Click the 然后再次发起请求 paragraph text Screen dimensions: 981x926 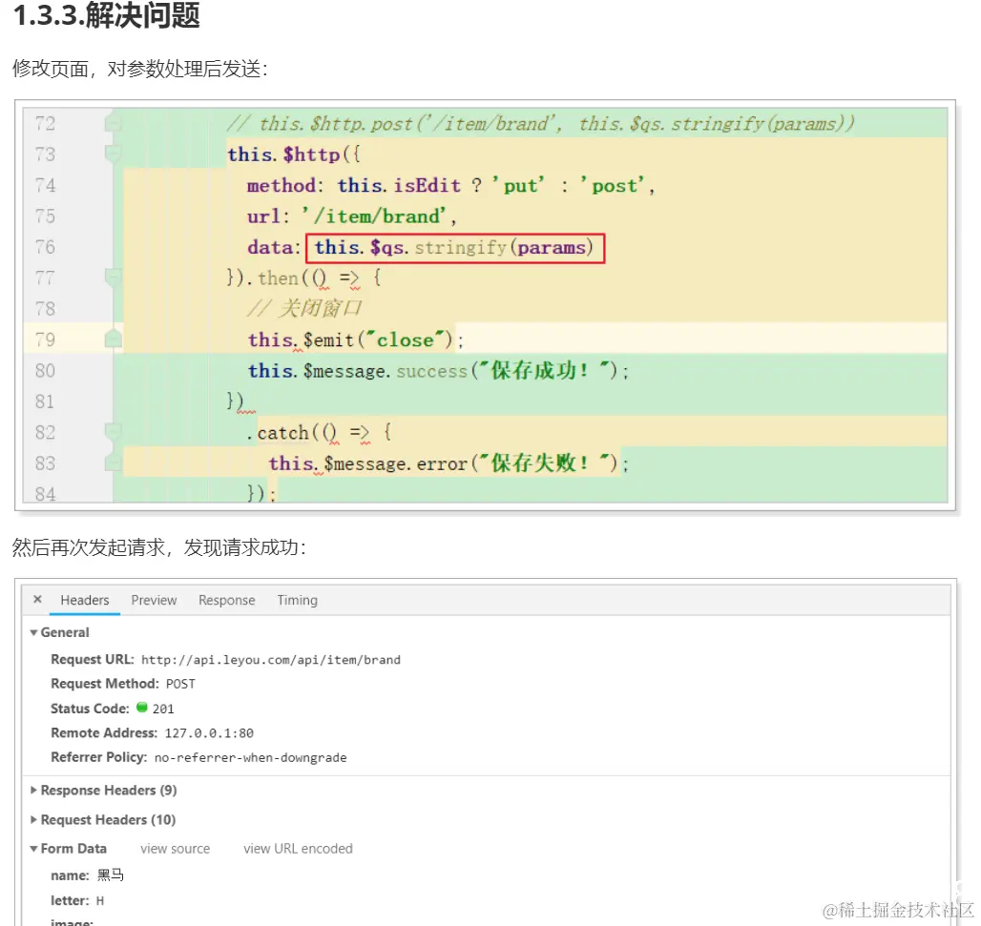[x=159, y=547]
